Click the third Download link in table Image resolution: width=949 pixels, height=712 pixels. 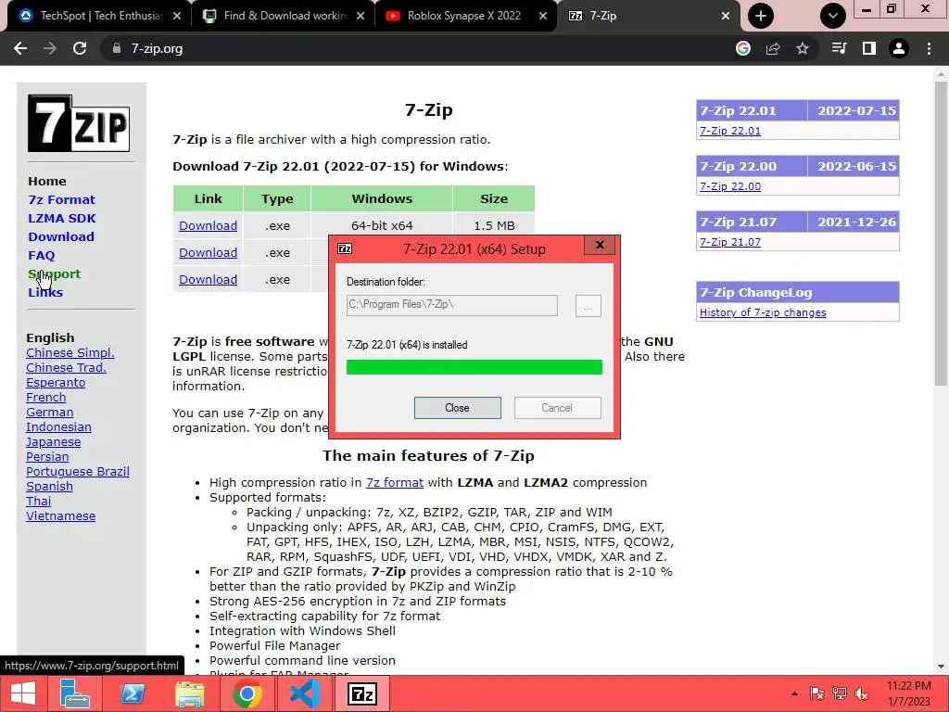point(208,280)
